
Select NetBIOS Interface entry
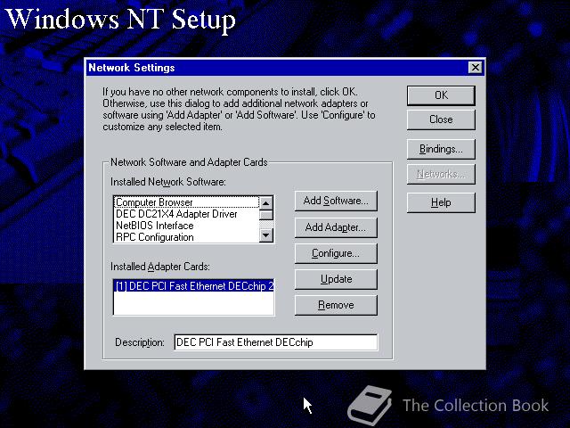[x=186, y=226]
